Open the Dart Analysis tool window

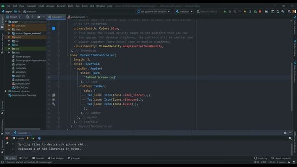tap(56, 158)
